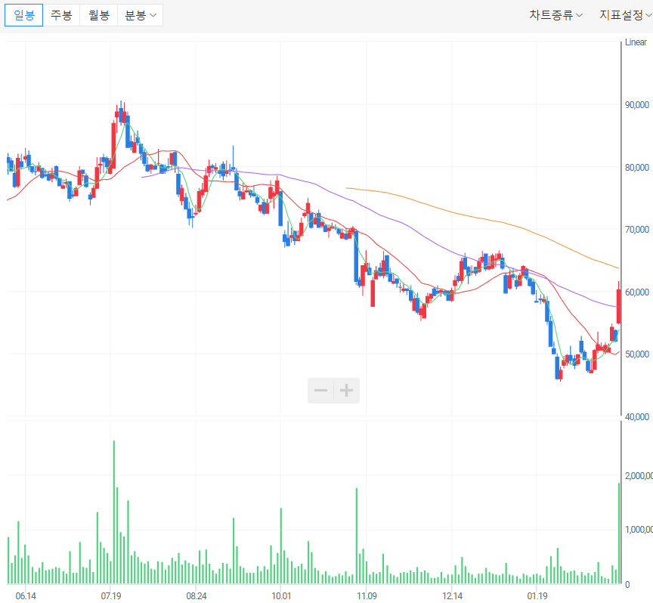Image resolution: width=653 pixels, height=603 pixels.
Task: Click the 08.24 date axis label
Action: pos(197,596)
